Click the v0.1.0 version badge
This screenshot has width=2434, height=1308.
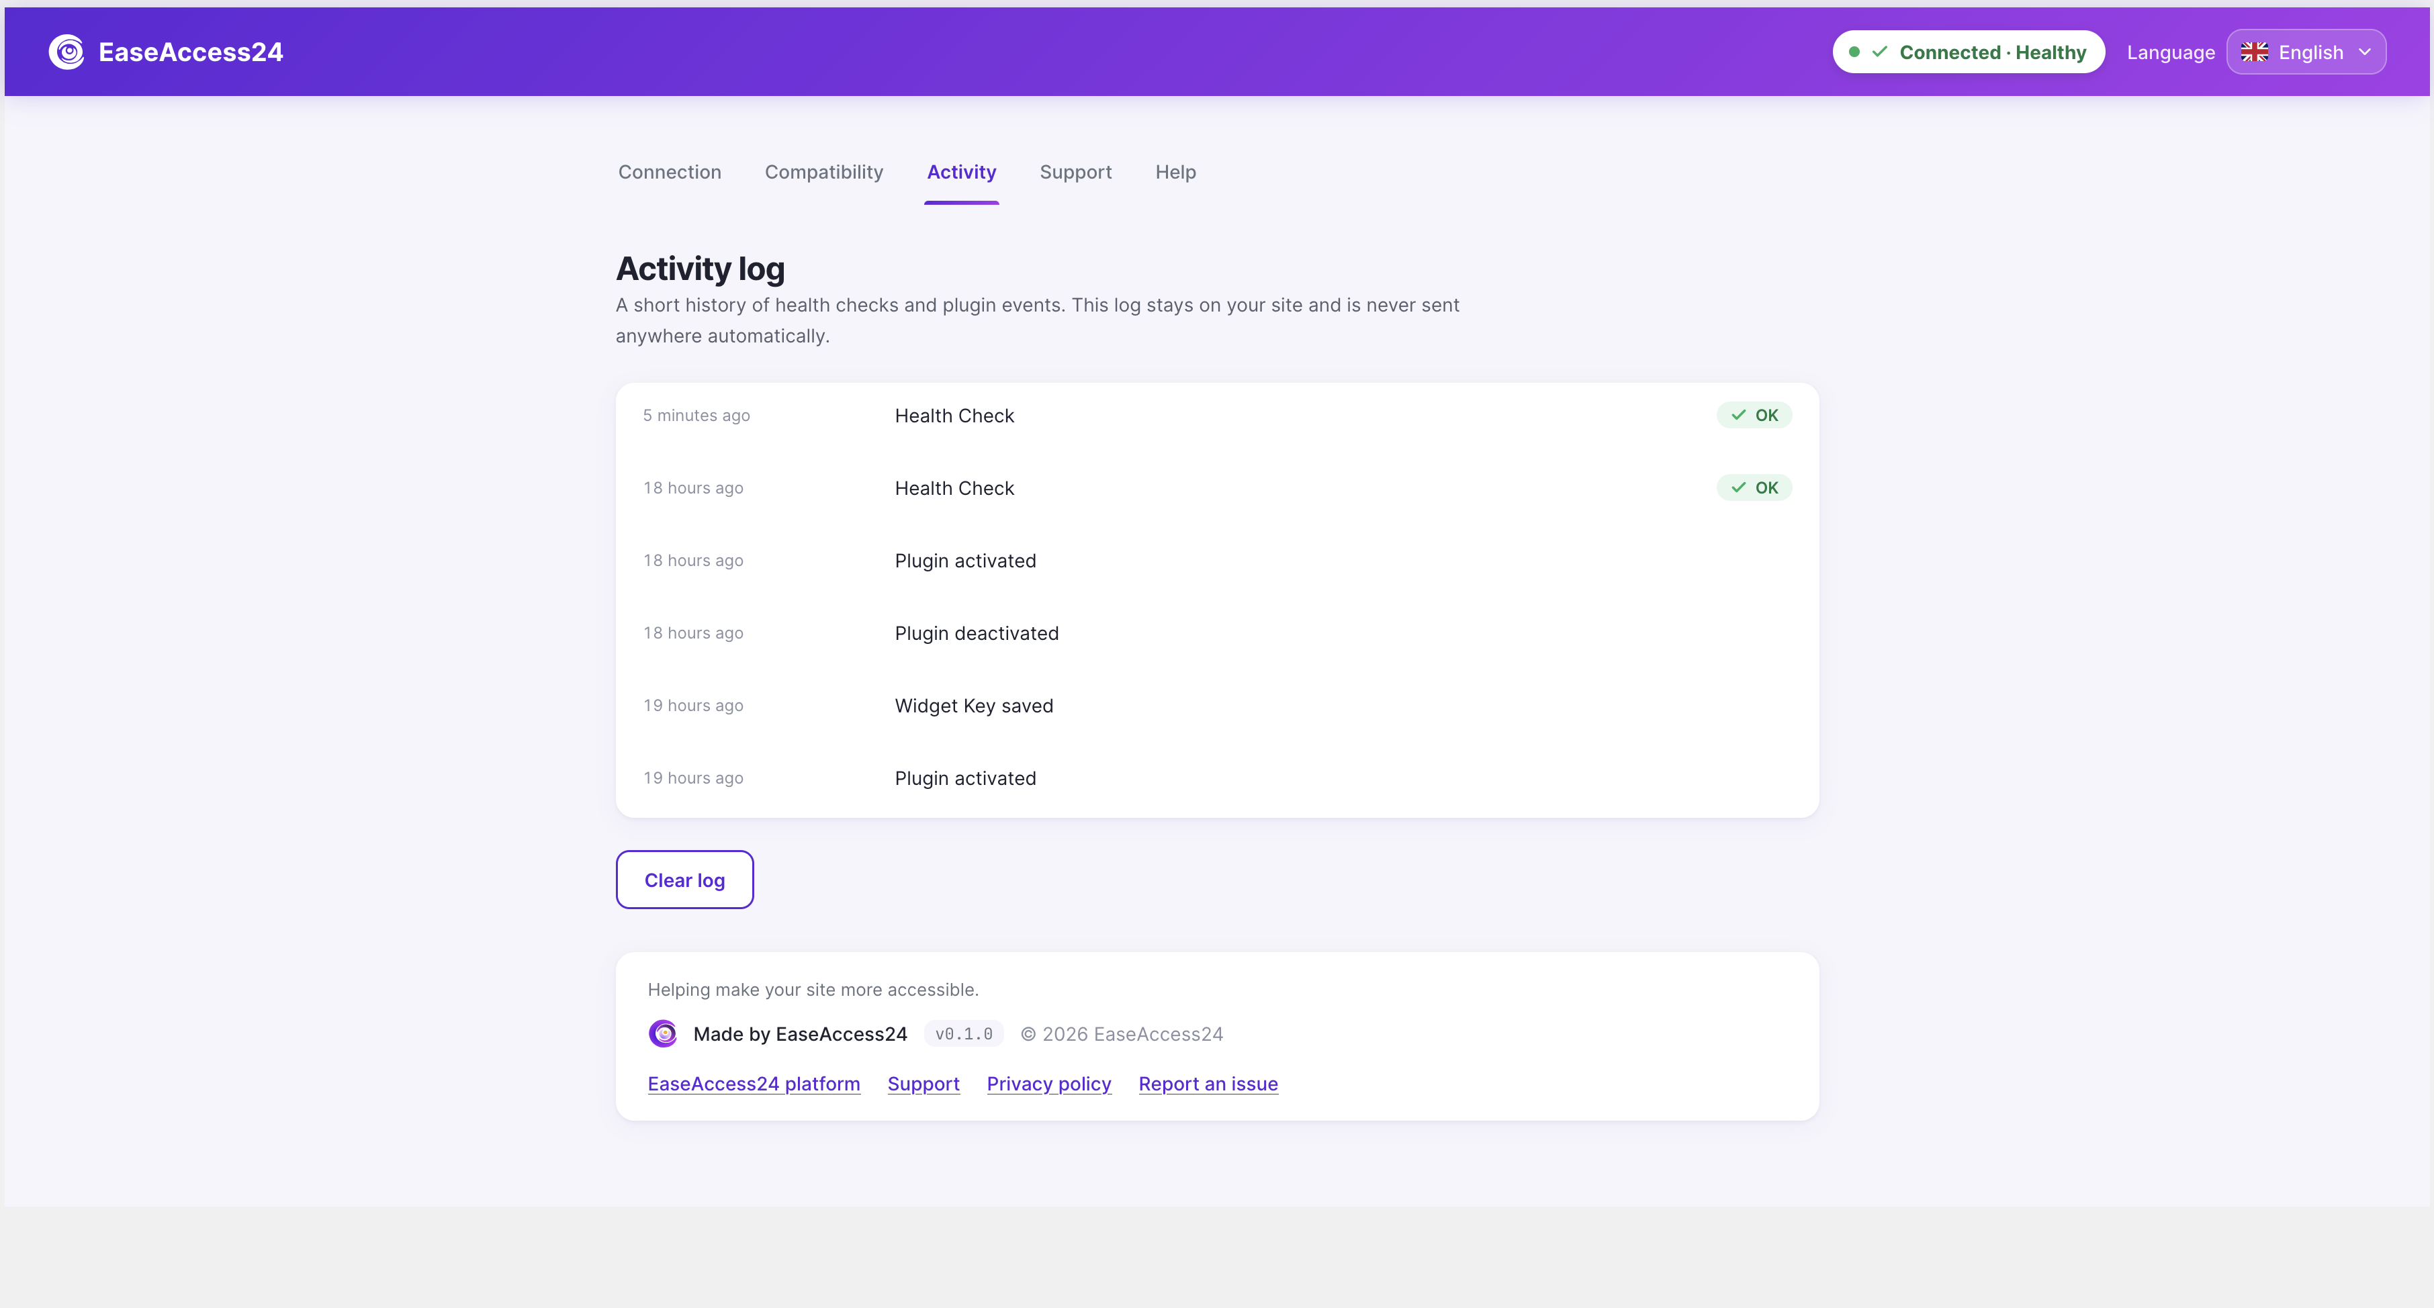(964, 1034)
